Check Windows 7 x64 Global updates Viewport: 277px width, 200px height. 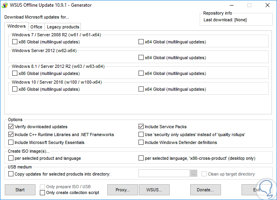click(141, 42)
